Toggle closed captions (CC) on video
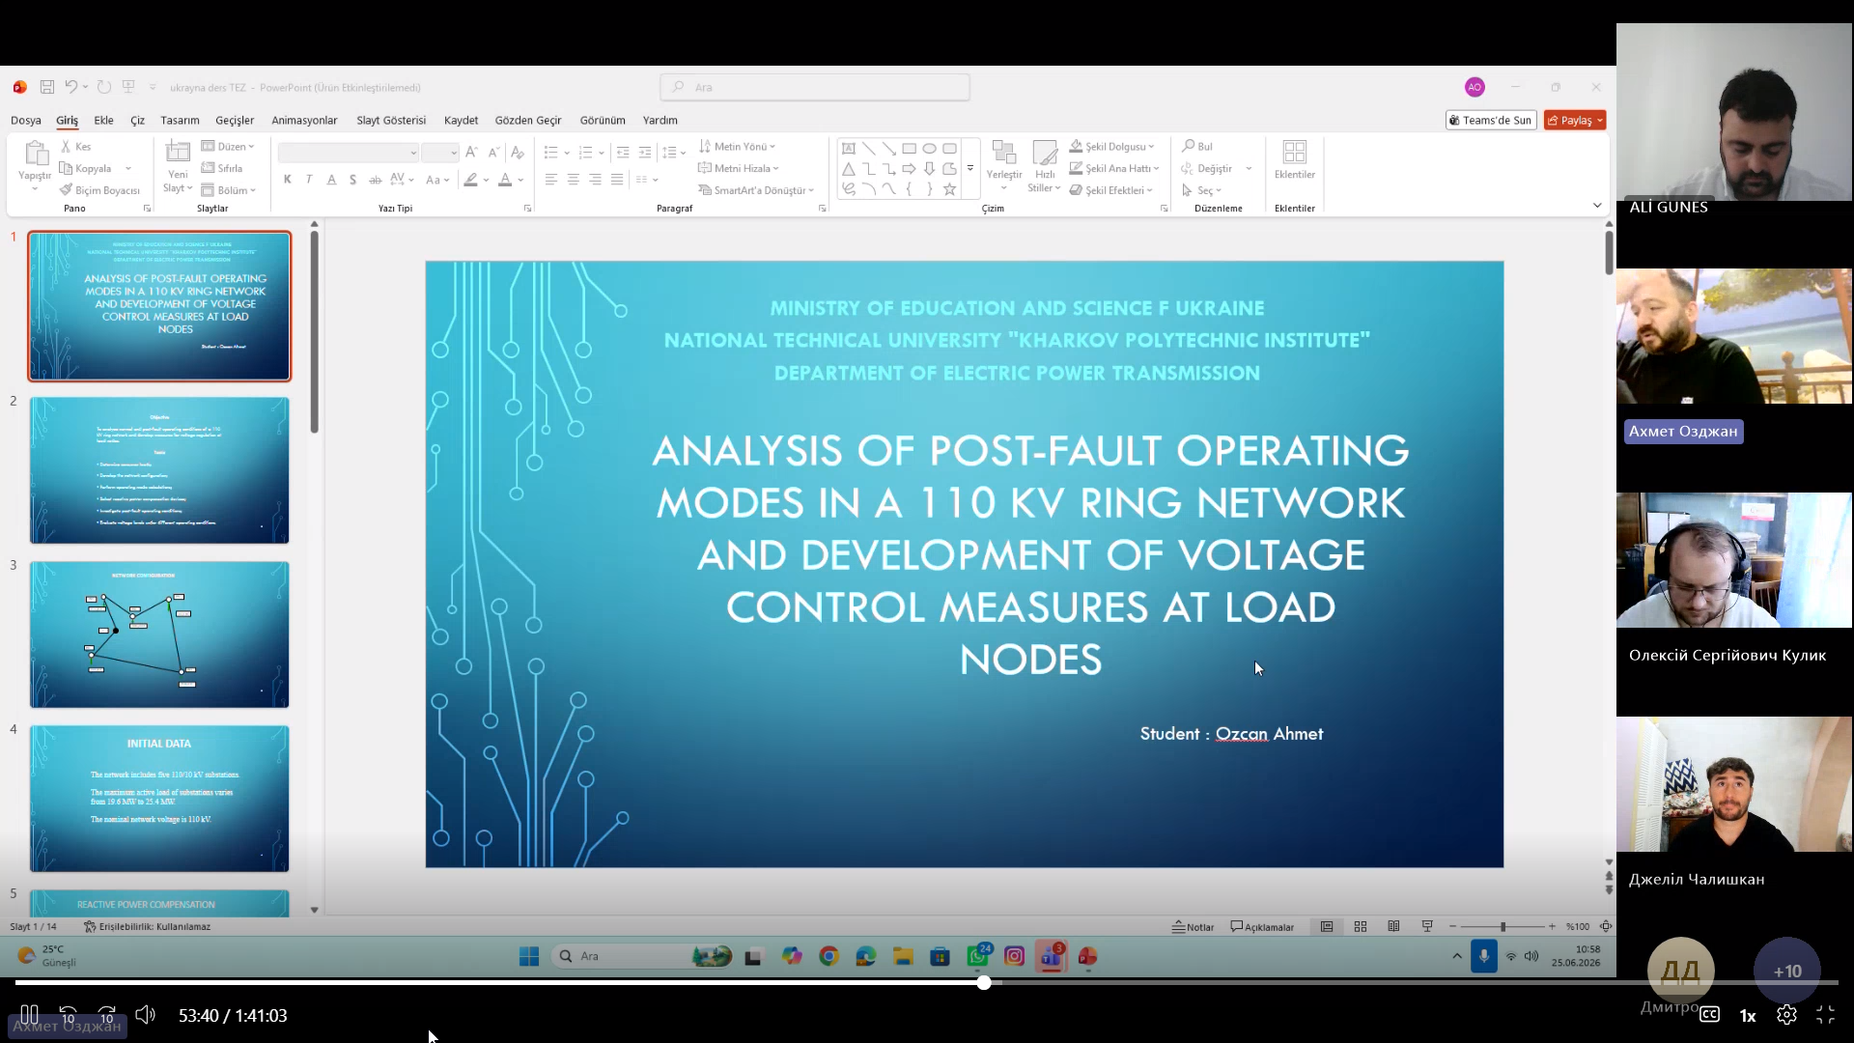The height and width of the screenshot is (1043, 1854). pyautogui.click(x=1709, y=1015)
